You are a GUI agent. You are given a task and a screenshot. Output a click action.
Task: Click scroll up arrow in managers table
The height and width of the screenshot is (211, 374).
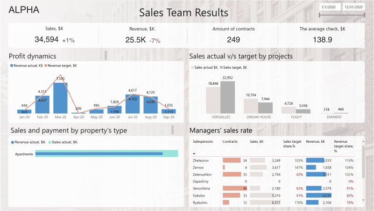tap(363, 142)
